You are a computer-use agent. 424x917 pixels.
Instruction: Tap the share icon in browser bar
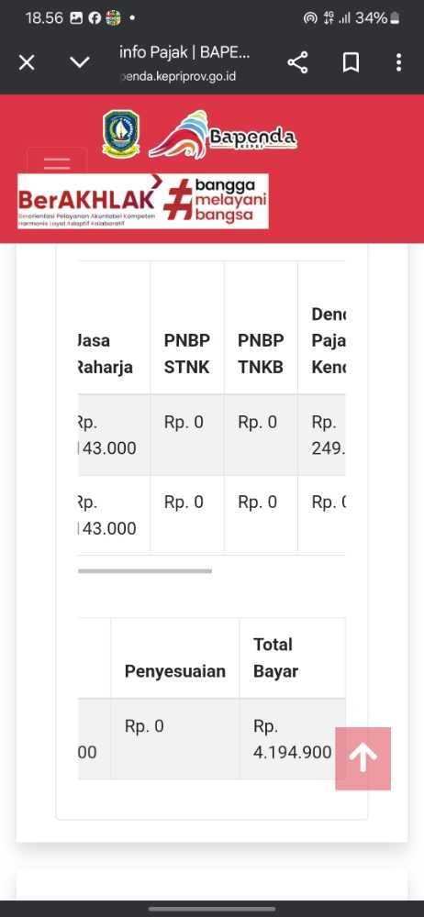point(297,62)
